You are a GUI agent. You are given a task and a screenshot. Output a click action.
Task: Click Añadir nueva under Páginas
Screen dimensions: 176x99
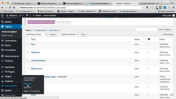pos(7,35)
